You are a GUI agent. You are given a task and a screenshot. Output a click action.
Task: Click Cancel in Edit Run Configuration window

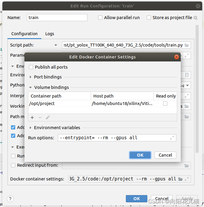(162, 199)
